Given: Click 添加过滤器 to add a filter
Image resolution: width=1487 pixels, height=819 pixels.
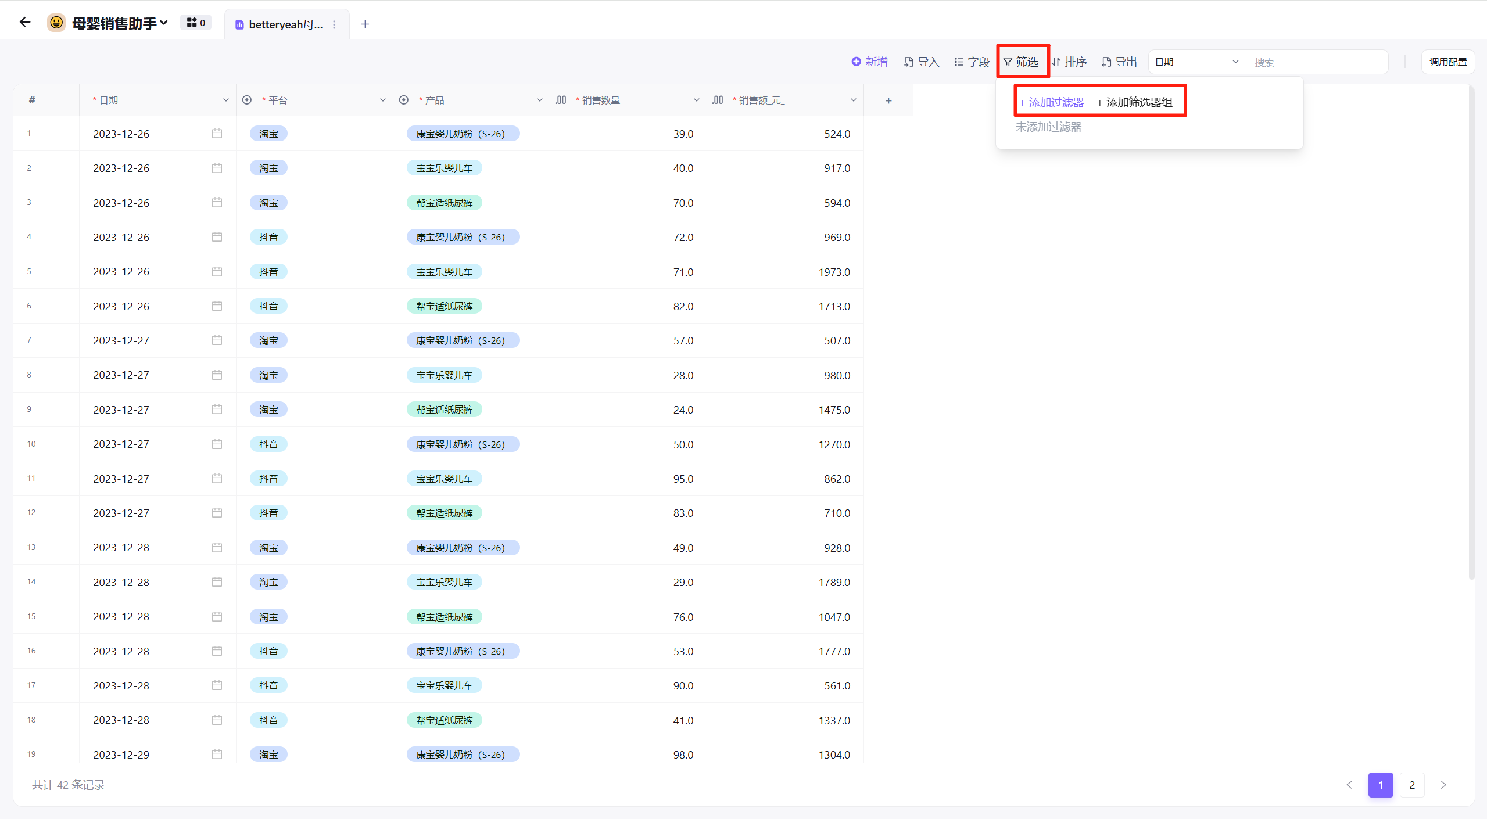Looking at the screenshot, I should [x=1052, y=102].
